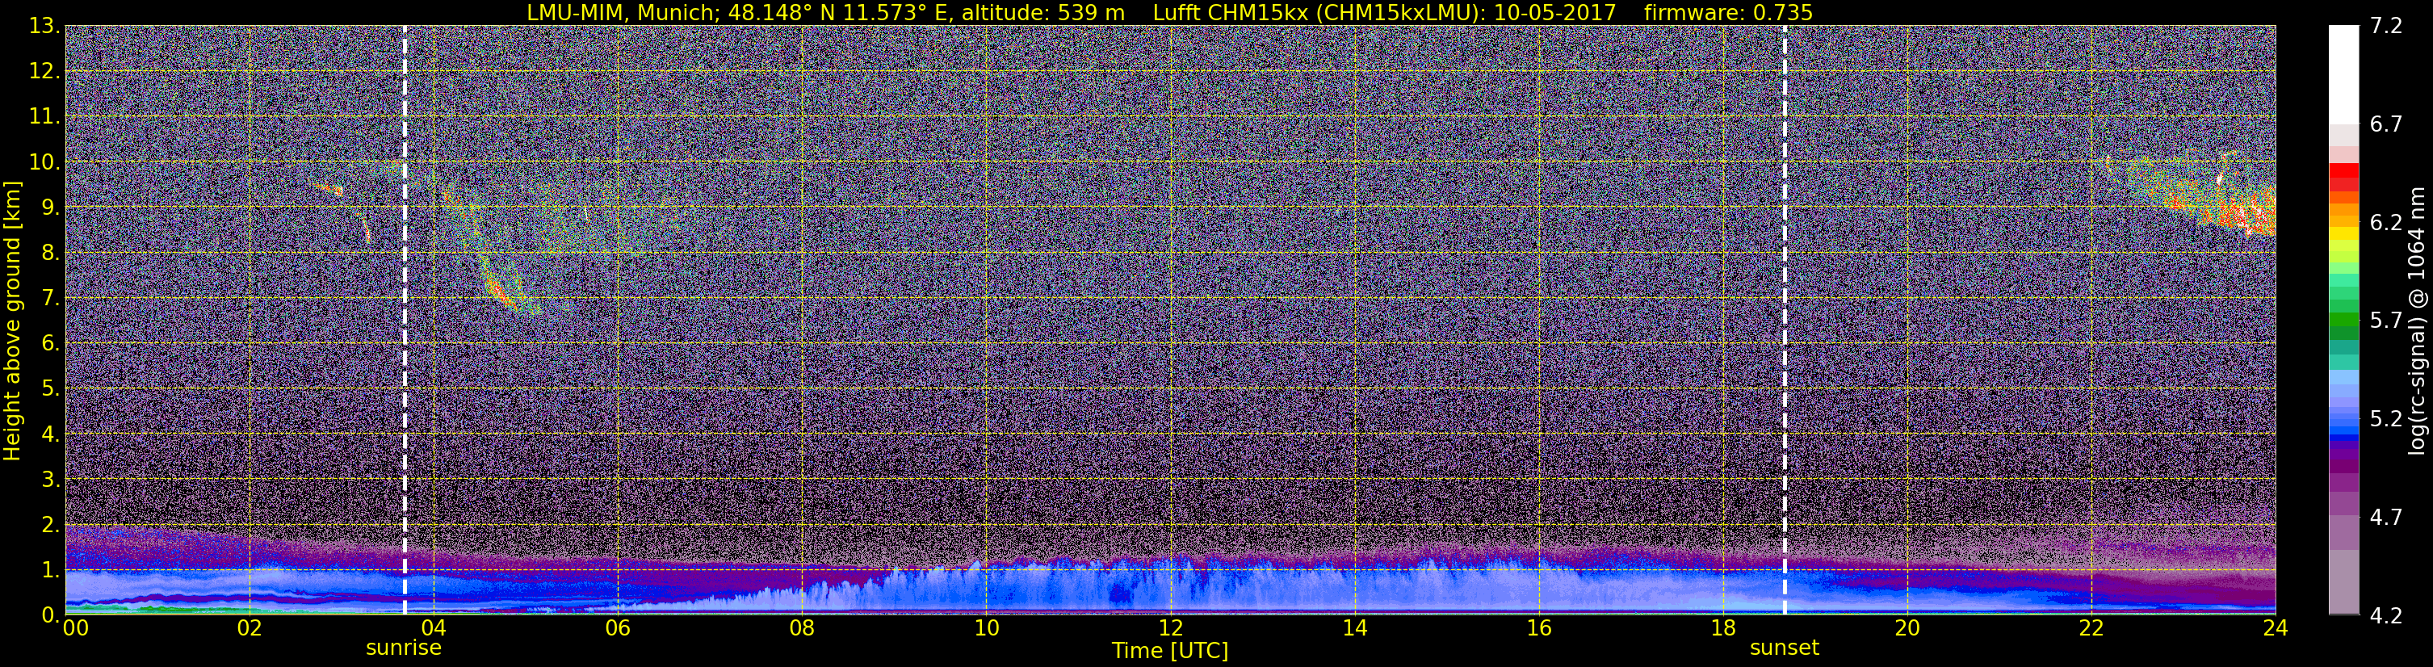The height and width of the screenshot is (667, 2433).
Task: Click the colorbar tick value '4.7'
Action: [x=2386, y=518]
